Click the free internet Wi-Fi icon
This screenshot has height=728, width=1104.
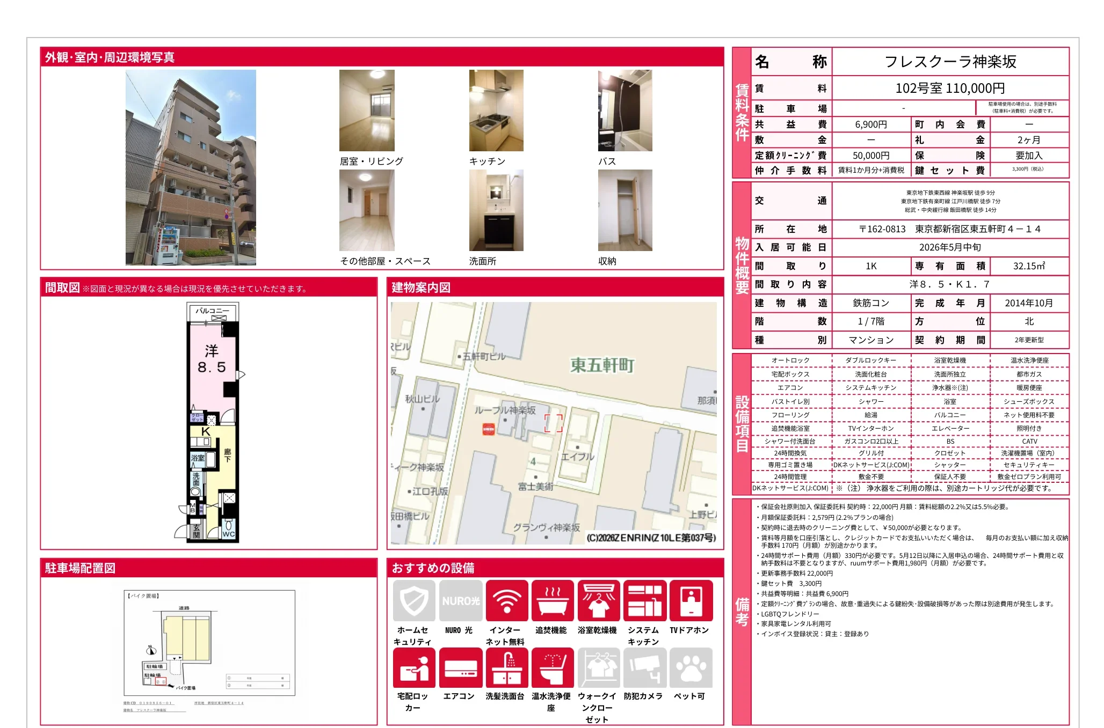pyautogui.click(x=506, y=600)
